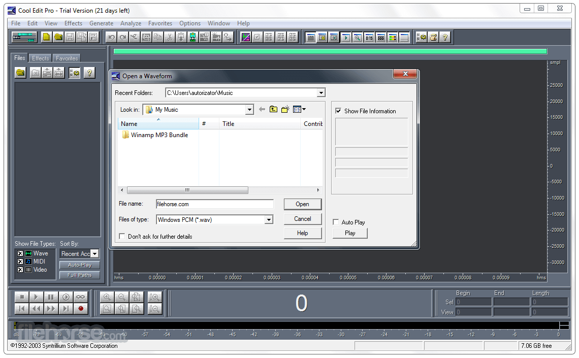
Task: Click the file list horizontal scrollbar thumb
Action: click(187, 190)
